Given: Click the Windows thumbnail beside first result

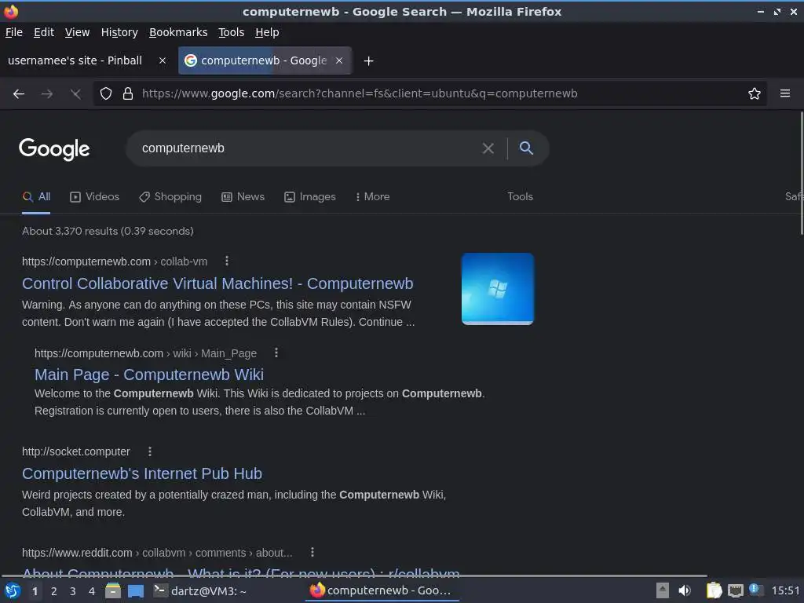Looking at the screenshot, I should [497, 289].
